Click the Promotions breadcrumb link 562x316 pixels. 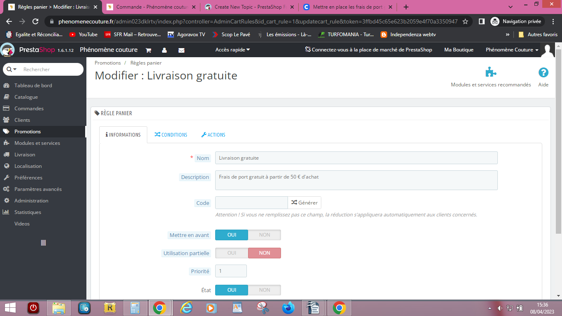108,63
